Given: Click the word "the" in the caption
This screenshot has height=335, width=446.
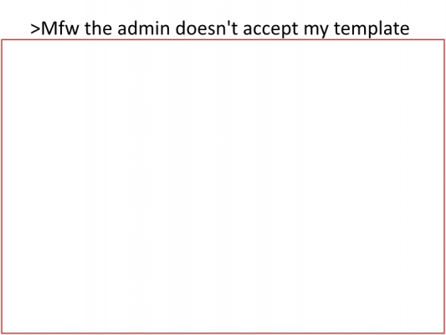Looking at the screenshot, I should pyautogui.click(x=98, y=28).
